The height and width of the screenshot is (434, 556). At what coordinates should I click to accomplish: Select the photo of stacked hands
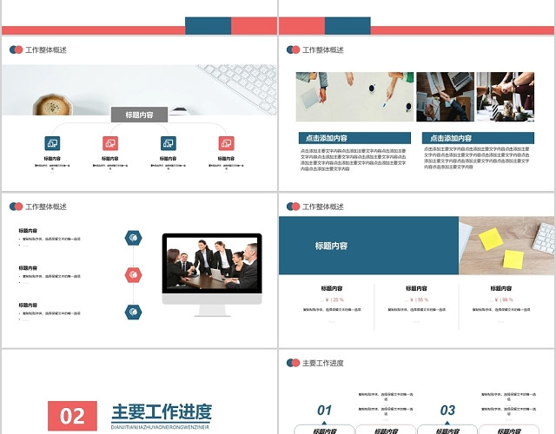click(x=506, y=96)
